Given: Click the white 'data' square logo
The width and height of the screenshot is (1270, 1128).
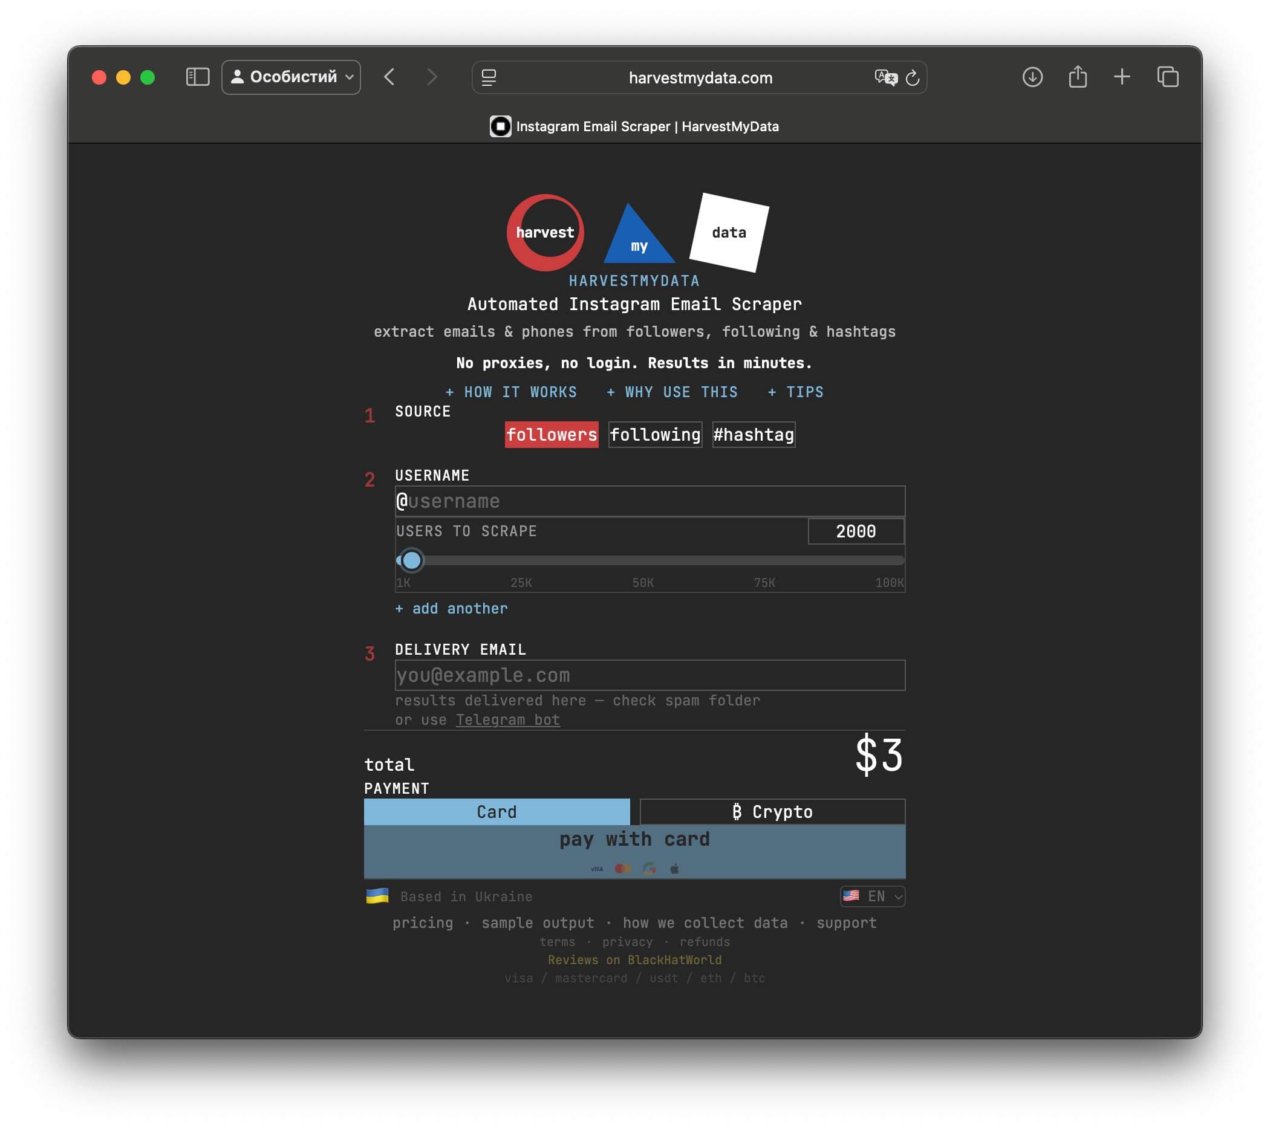Looking at the screenshot, I should click(x=730, y=233).
